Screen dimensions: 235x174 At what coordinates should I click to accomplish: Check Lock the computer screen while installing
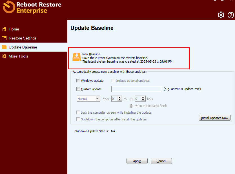coord(78,112)
